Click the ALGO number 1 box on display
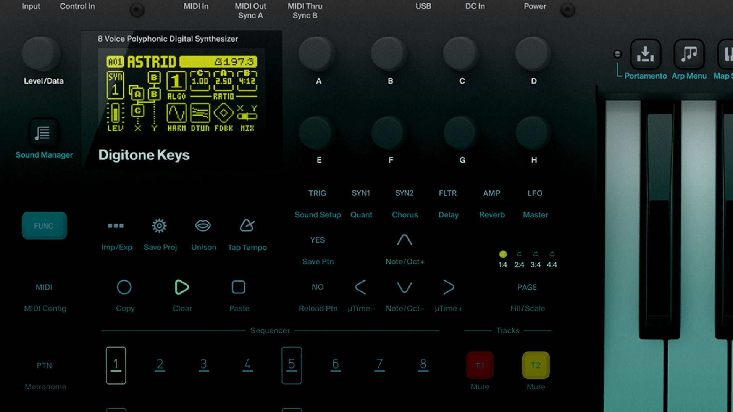733x412 pixels. [176, 81]
